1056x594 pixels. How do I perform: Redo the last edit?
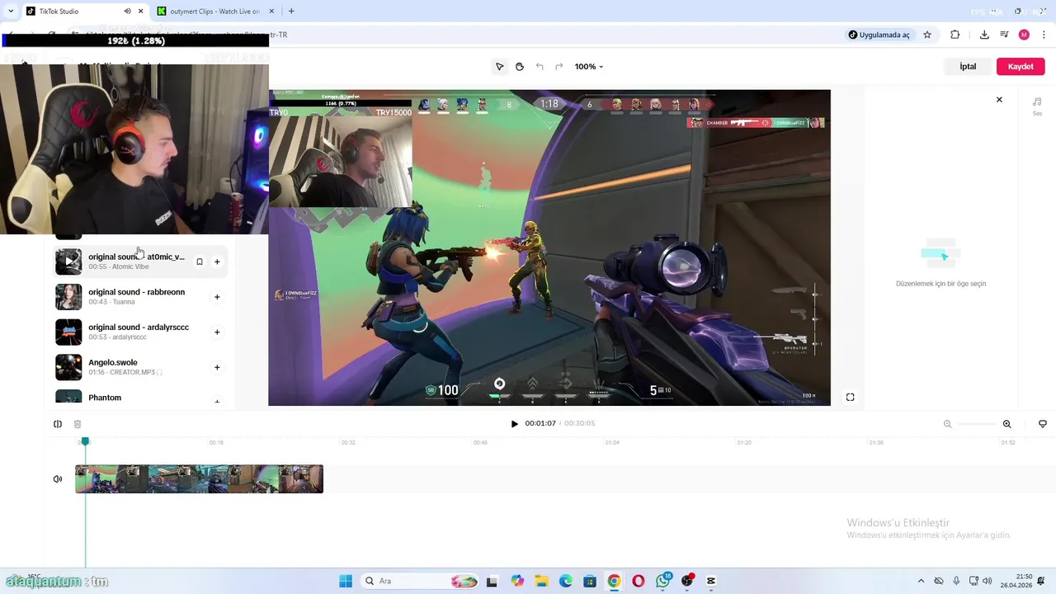559,67
